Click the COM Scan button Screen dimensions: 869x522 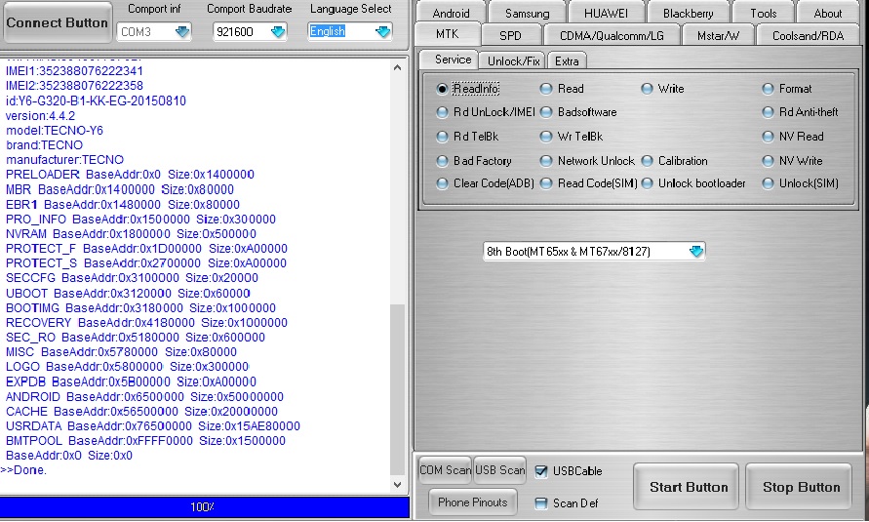click(x=445, y=470)
